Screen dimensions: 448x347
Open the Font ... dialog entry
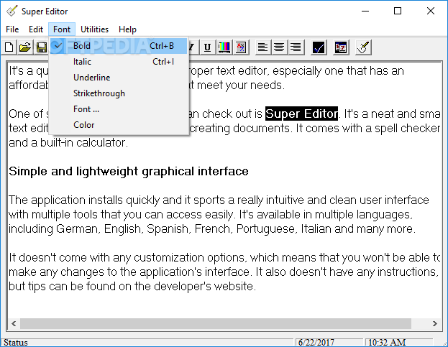tap(119, 109)
